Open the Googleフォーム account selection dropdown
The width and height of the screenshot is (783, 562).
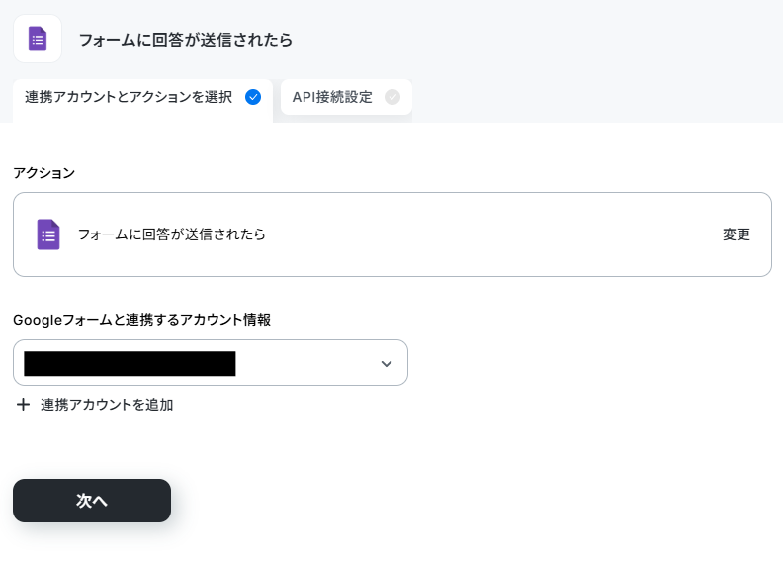[x=211, y=363]
